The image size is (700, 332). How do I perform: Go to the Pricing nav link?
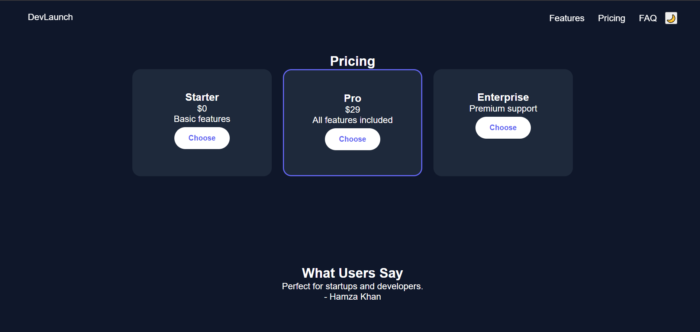pyautogui.click(x=611, y=18)
